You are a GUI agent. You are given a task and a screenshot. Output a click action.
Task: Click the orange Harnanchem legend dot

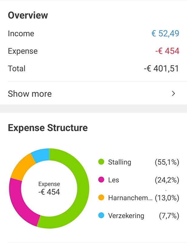click(101, 198)
